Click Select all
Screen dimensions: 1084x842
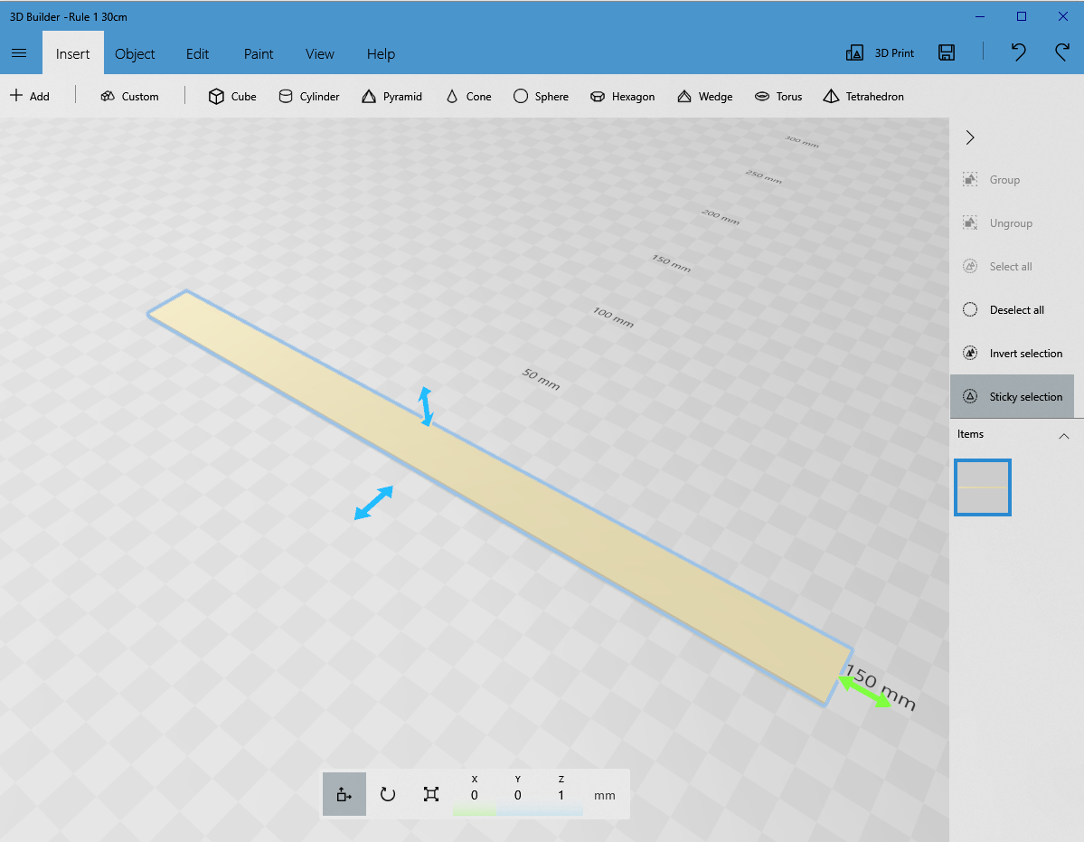(997, 266)
